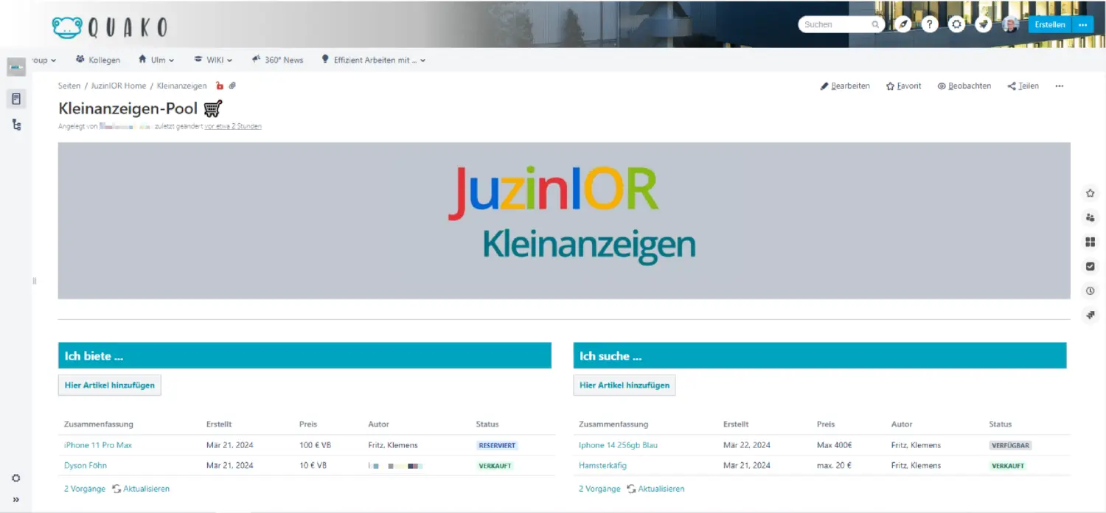The width and height of the screenshot is (1106, 513).
Task: View page attachments via the paperclip icon
Action: (233, 85)
